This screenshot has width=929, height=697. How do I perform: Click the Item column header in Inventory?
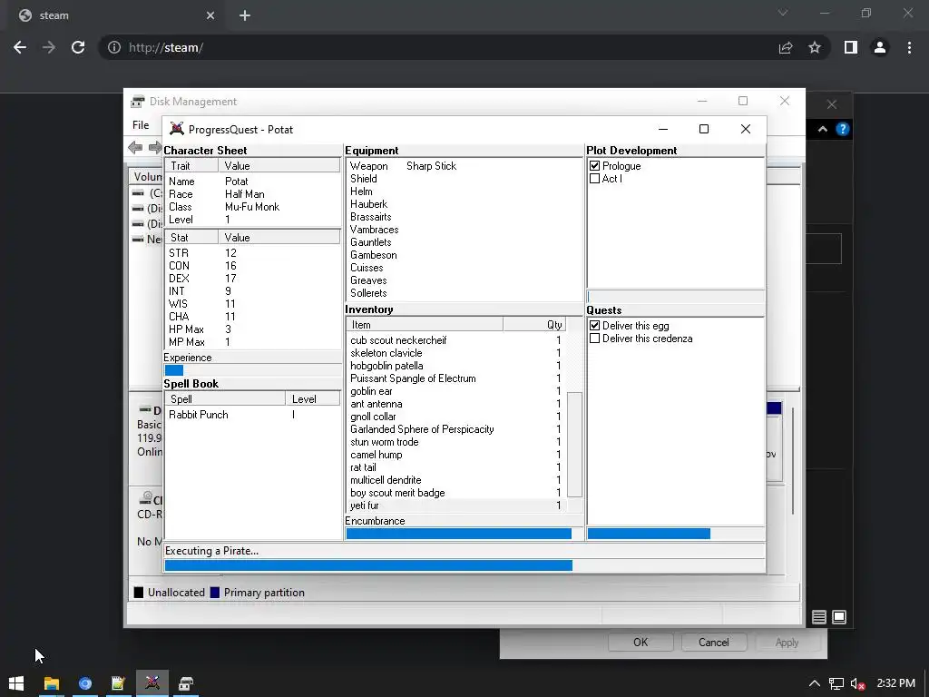click(x=425, y=325)
